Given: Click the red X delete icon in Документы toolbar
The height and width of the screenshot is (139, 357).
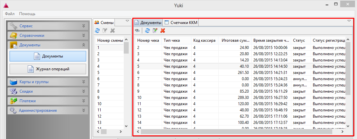Looking at the screenshot, I should (x=163, y=30).
